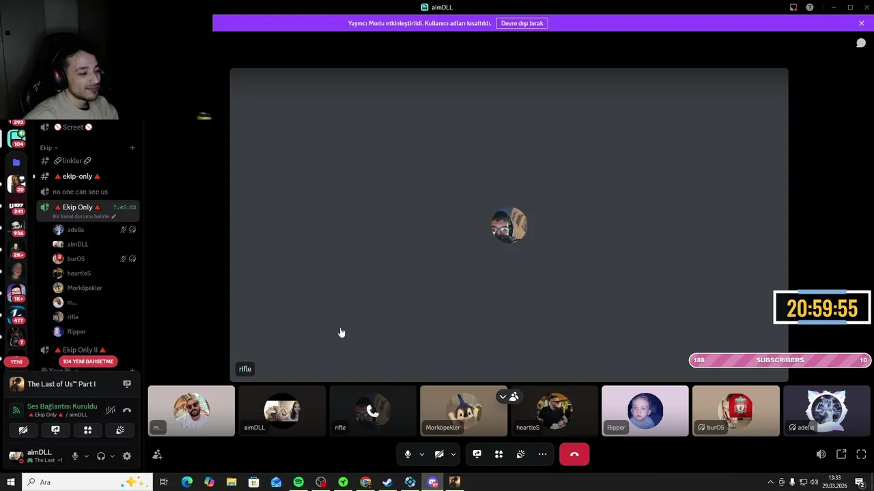Stream The Last of Us Part I

point(127,384)
